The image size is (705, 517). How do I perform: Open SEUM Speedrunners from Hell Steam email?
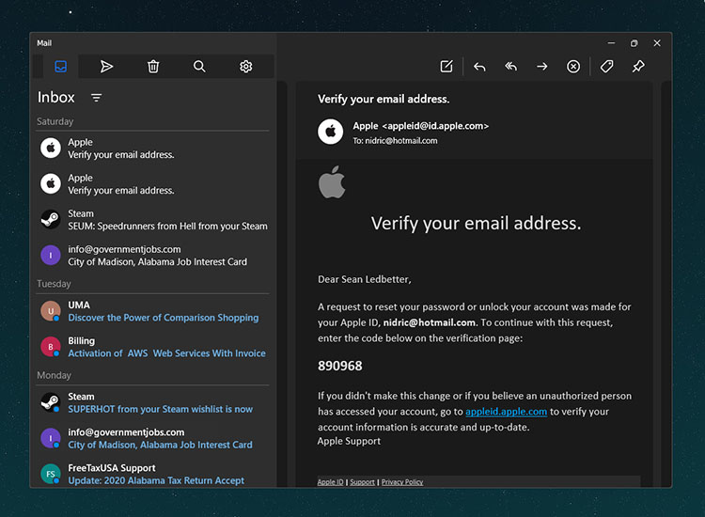[155, 220]
